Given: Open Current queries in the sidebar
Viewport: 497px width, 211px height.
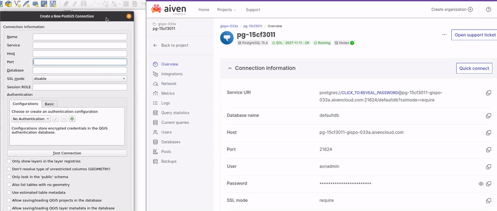Looking at the screenshot, I should tap(175, 122).
